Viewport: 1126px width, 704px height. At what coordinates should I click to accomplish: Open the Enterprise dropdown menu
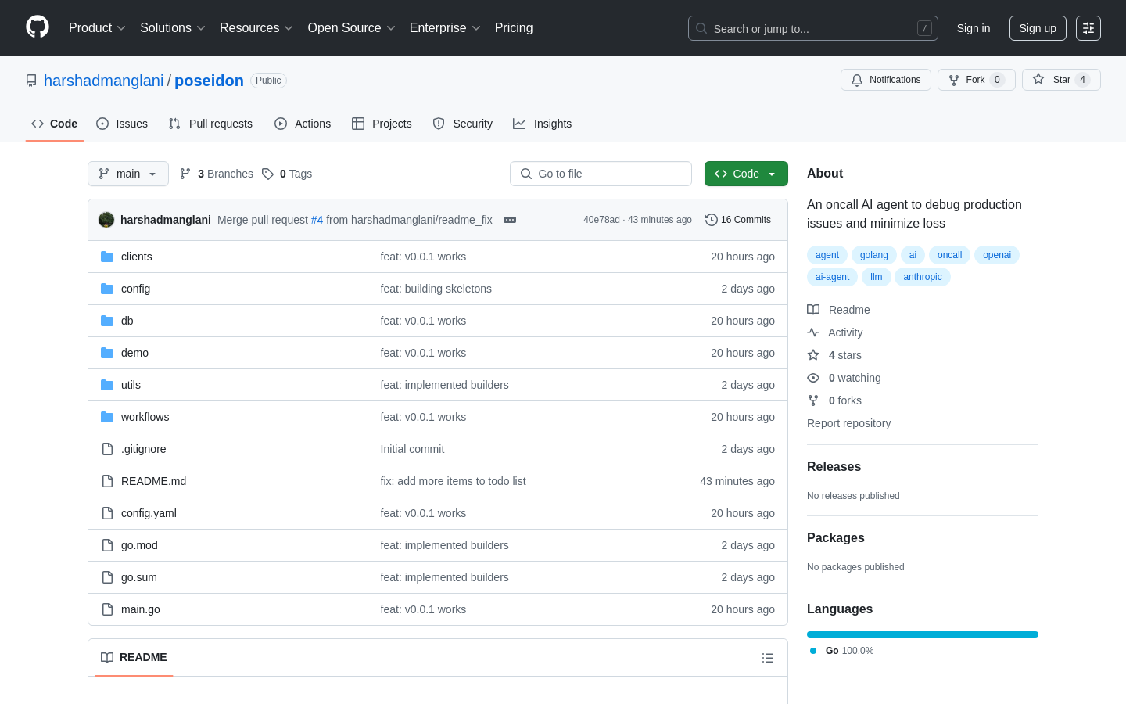[x=445, y=28]
